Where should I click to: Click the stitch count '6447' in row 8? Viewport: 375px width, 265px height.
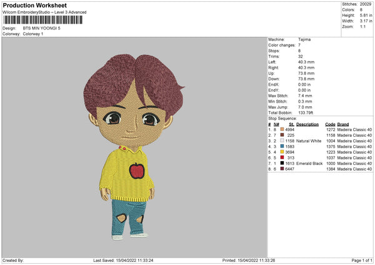pyautogui.click(x=289, y=169)
